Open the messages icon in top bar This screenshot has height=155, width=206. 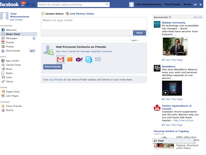[x=28, y=5]
